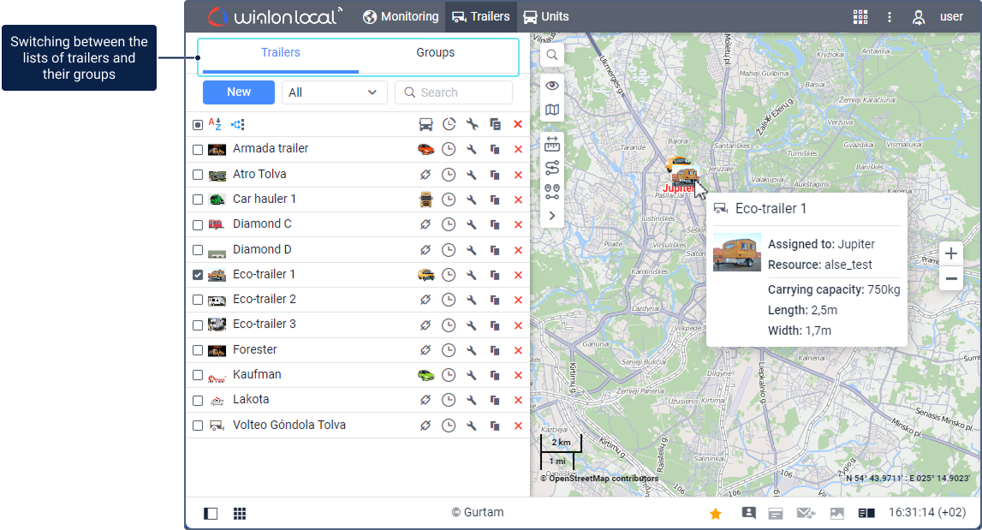Click the header copy icon

495,124
